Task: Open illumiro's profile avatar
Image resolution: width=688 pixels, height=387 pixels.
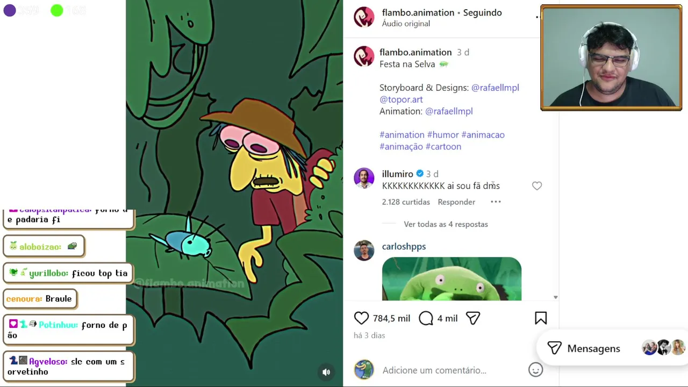Action: [x=364, y=178]
